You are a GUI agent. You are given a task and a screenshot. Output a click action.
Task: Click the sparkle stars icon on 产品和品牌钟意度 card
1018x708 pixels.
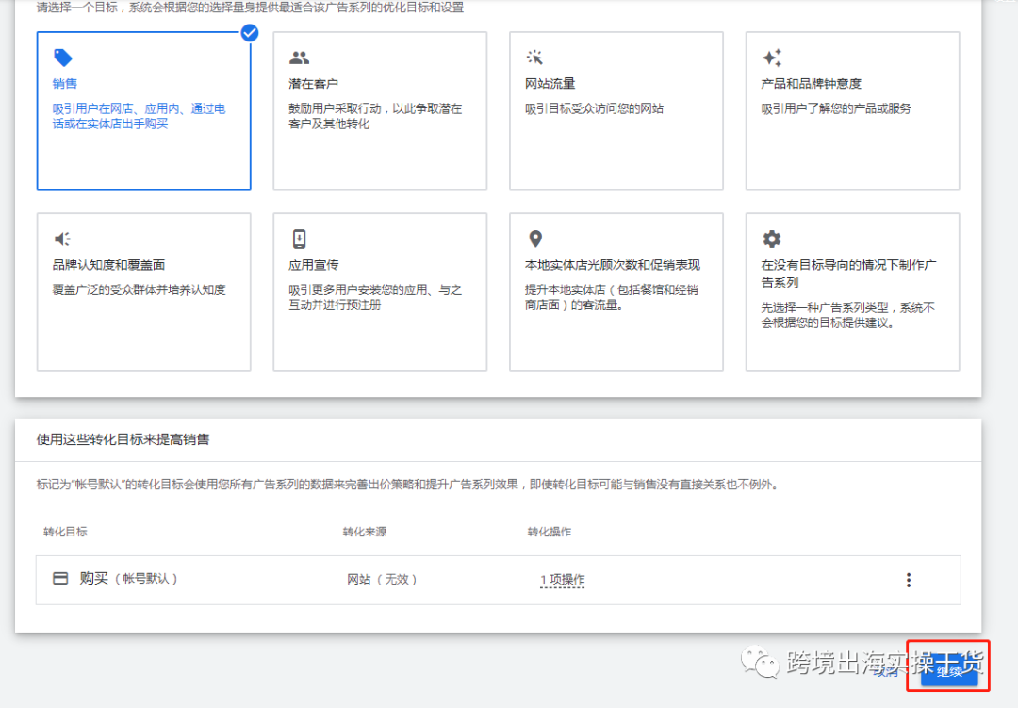[773, 58]
